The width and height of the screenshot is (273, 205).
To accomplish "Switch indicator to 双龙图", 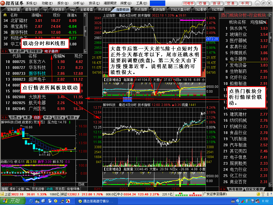I will point(60,189).
